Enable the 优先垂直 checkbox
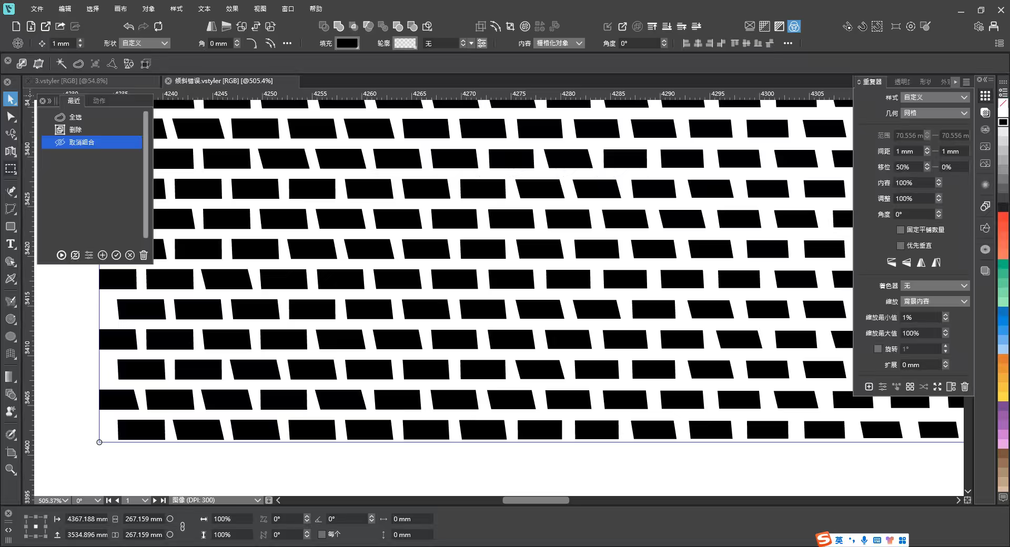Image resolution: width=1010 pixels, height=547 pixels. [900, 246]
